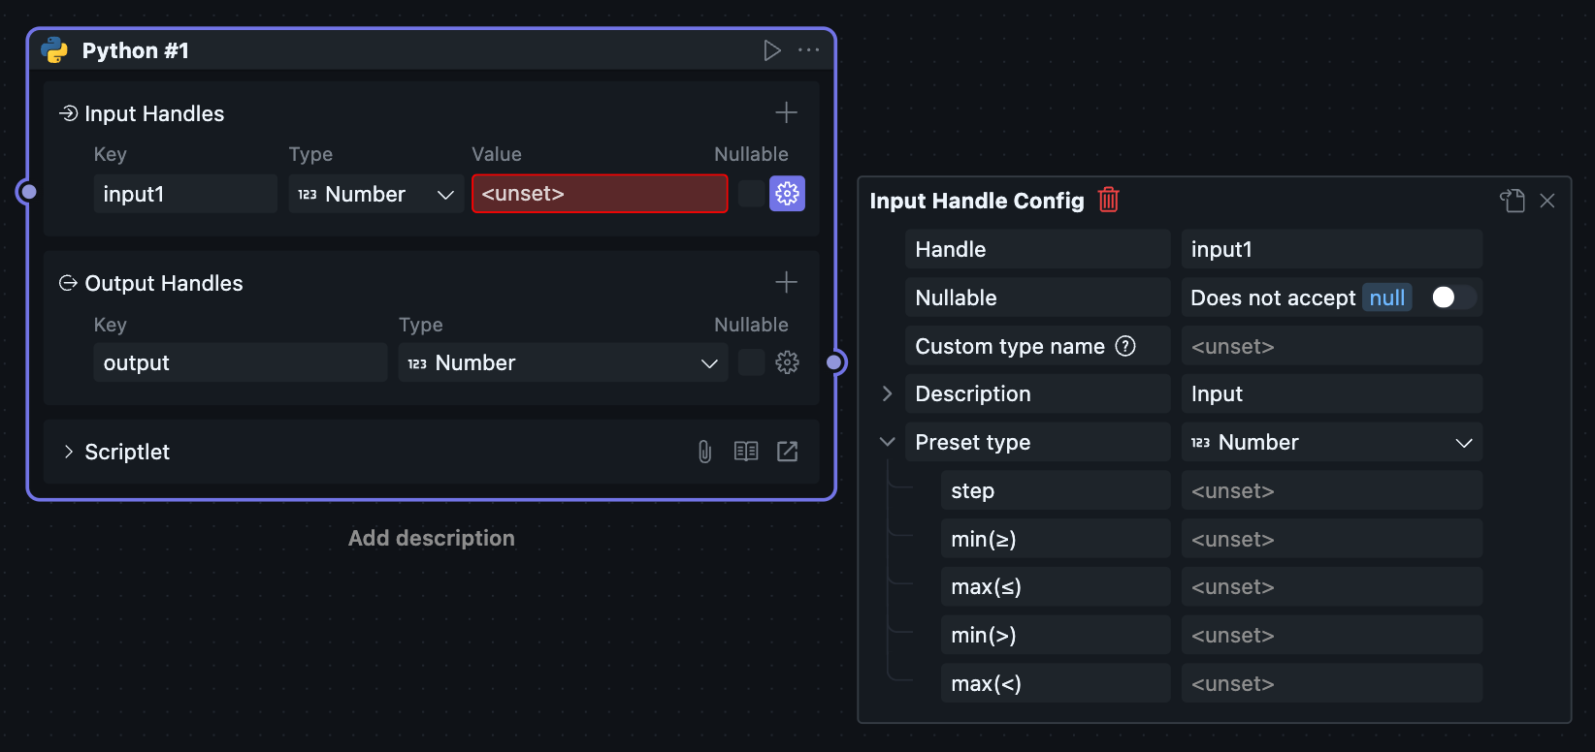
Task: Delete handle with the red trash icon
Action: [x=1108, y=201]
